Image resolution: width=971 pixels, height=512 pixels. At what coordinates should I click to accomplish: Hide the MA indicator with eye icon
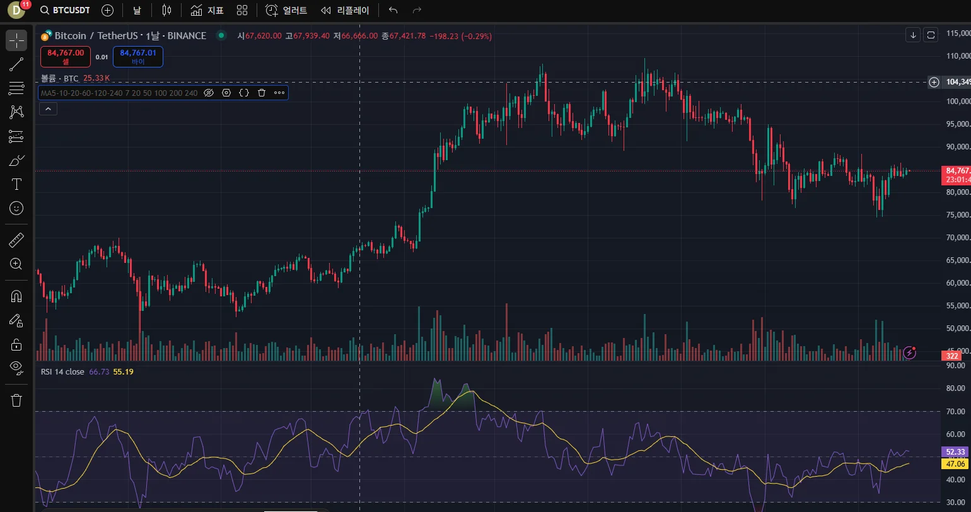(x=209, y=93)
